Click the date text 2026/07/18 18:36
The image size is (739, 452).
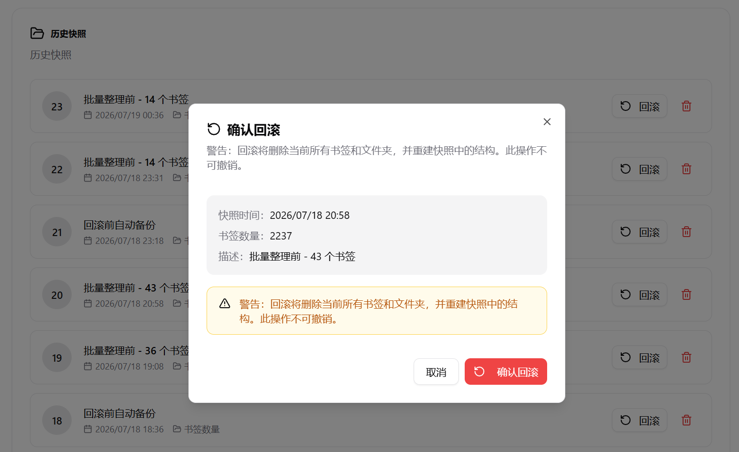tap(130, 429)
